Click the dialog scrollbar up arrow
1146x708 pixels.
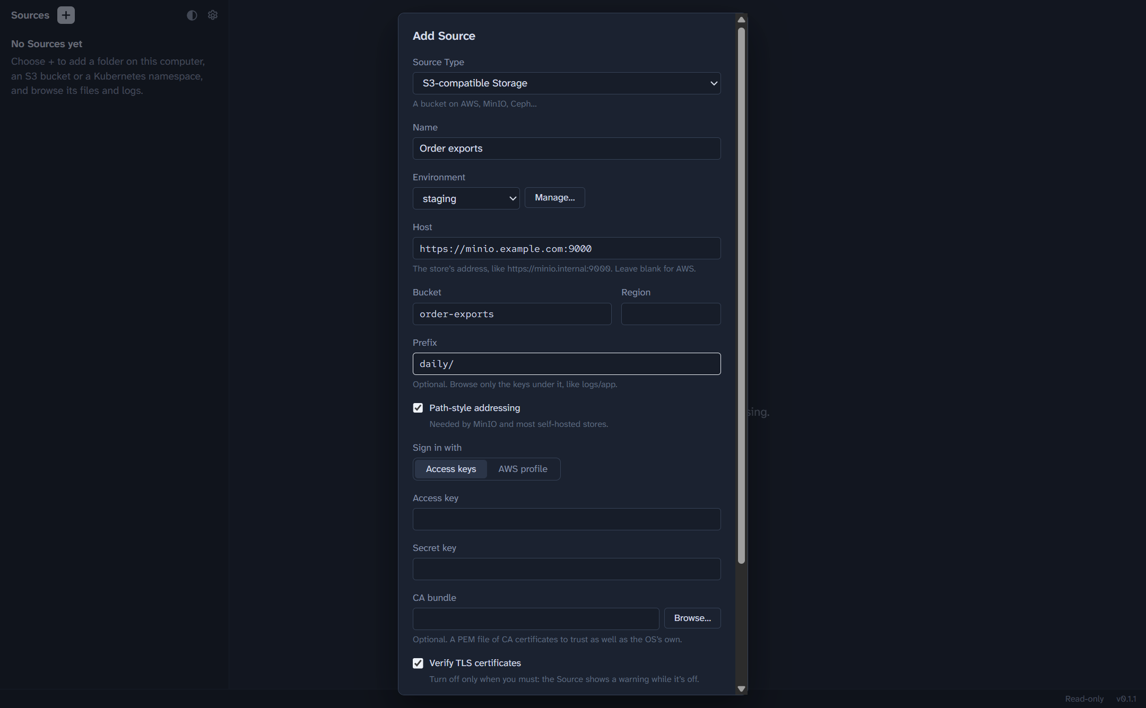click(741, 20)
